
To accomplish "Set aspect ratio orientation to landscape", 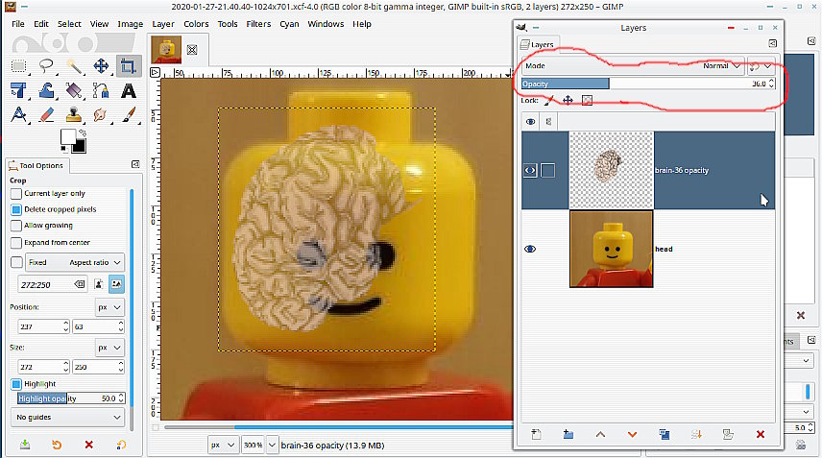I will pyautogui.click(x=116, y=284).
